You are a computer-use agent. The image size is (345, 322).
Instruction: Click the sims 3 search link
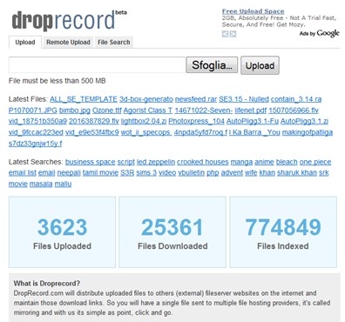point(146,173)
